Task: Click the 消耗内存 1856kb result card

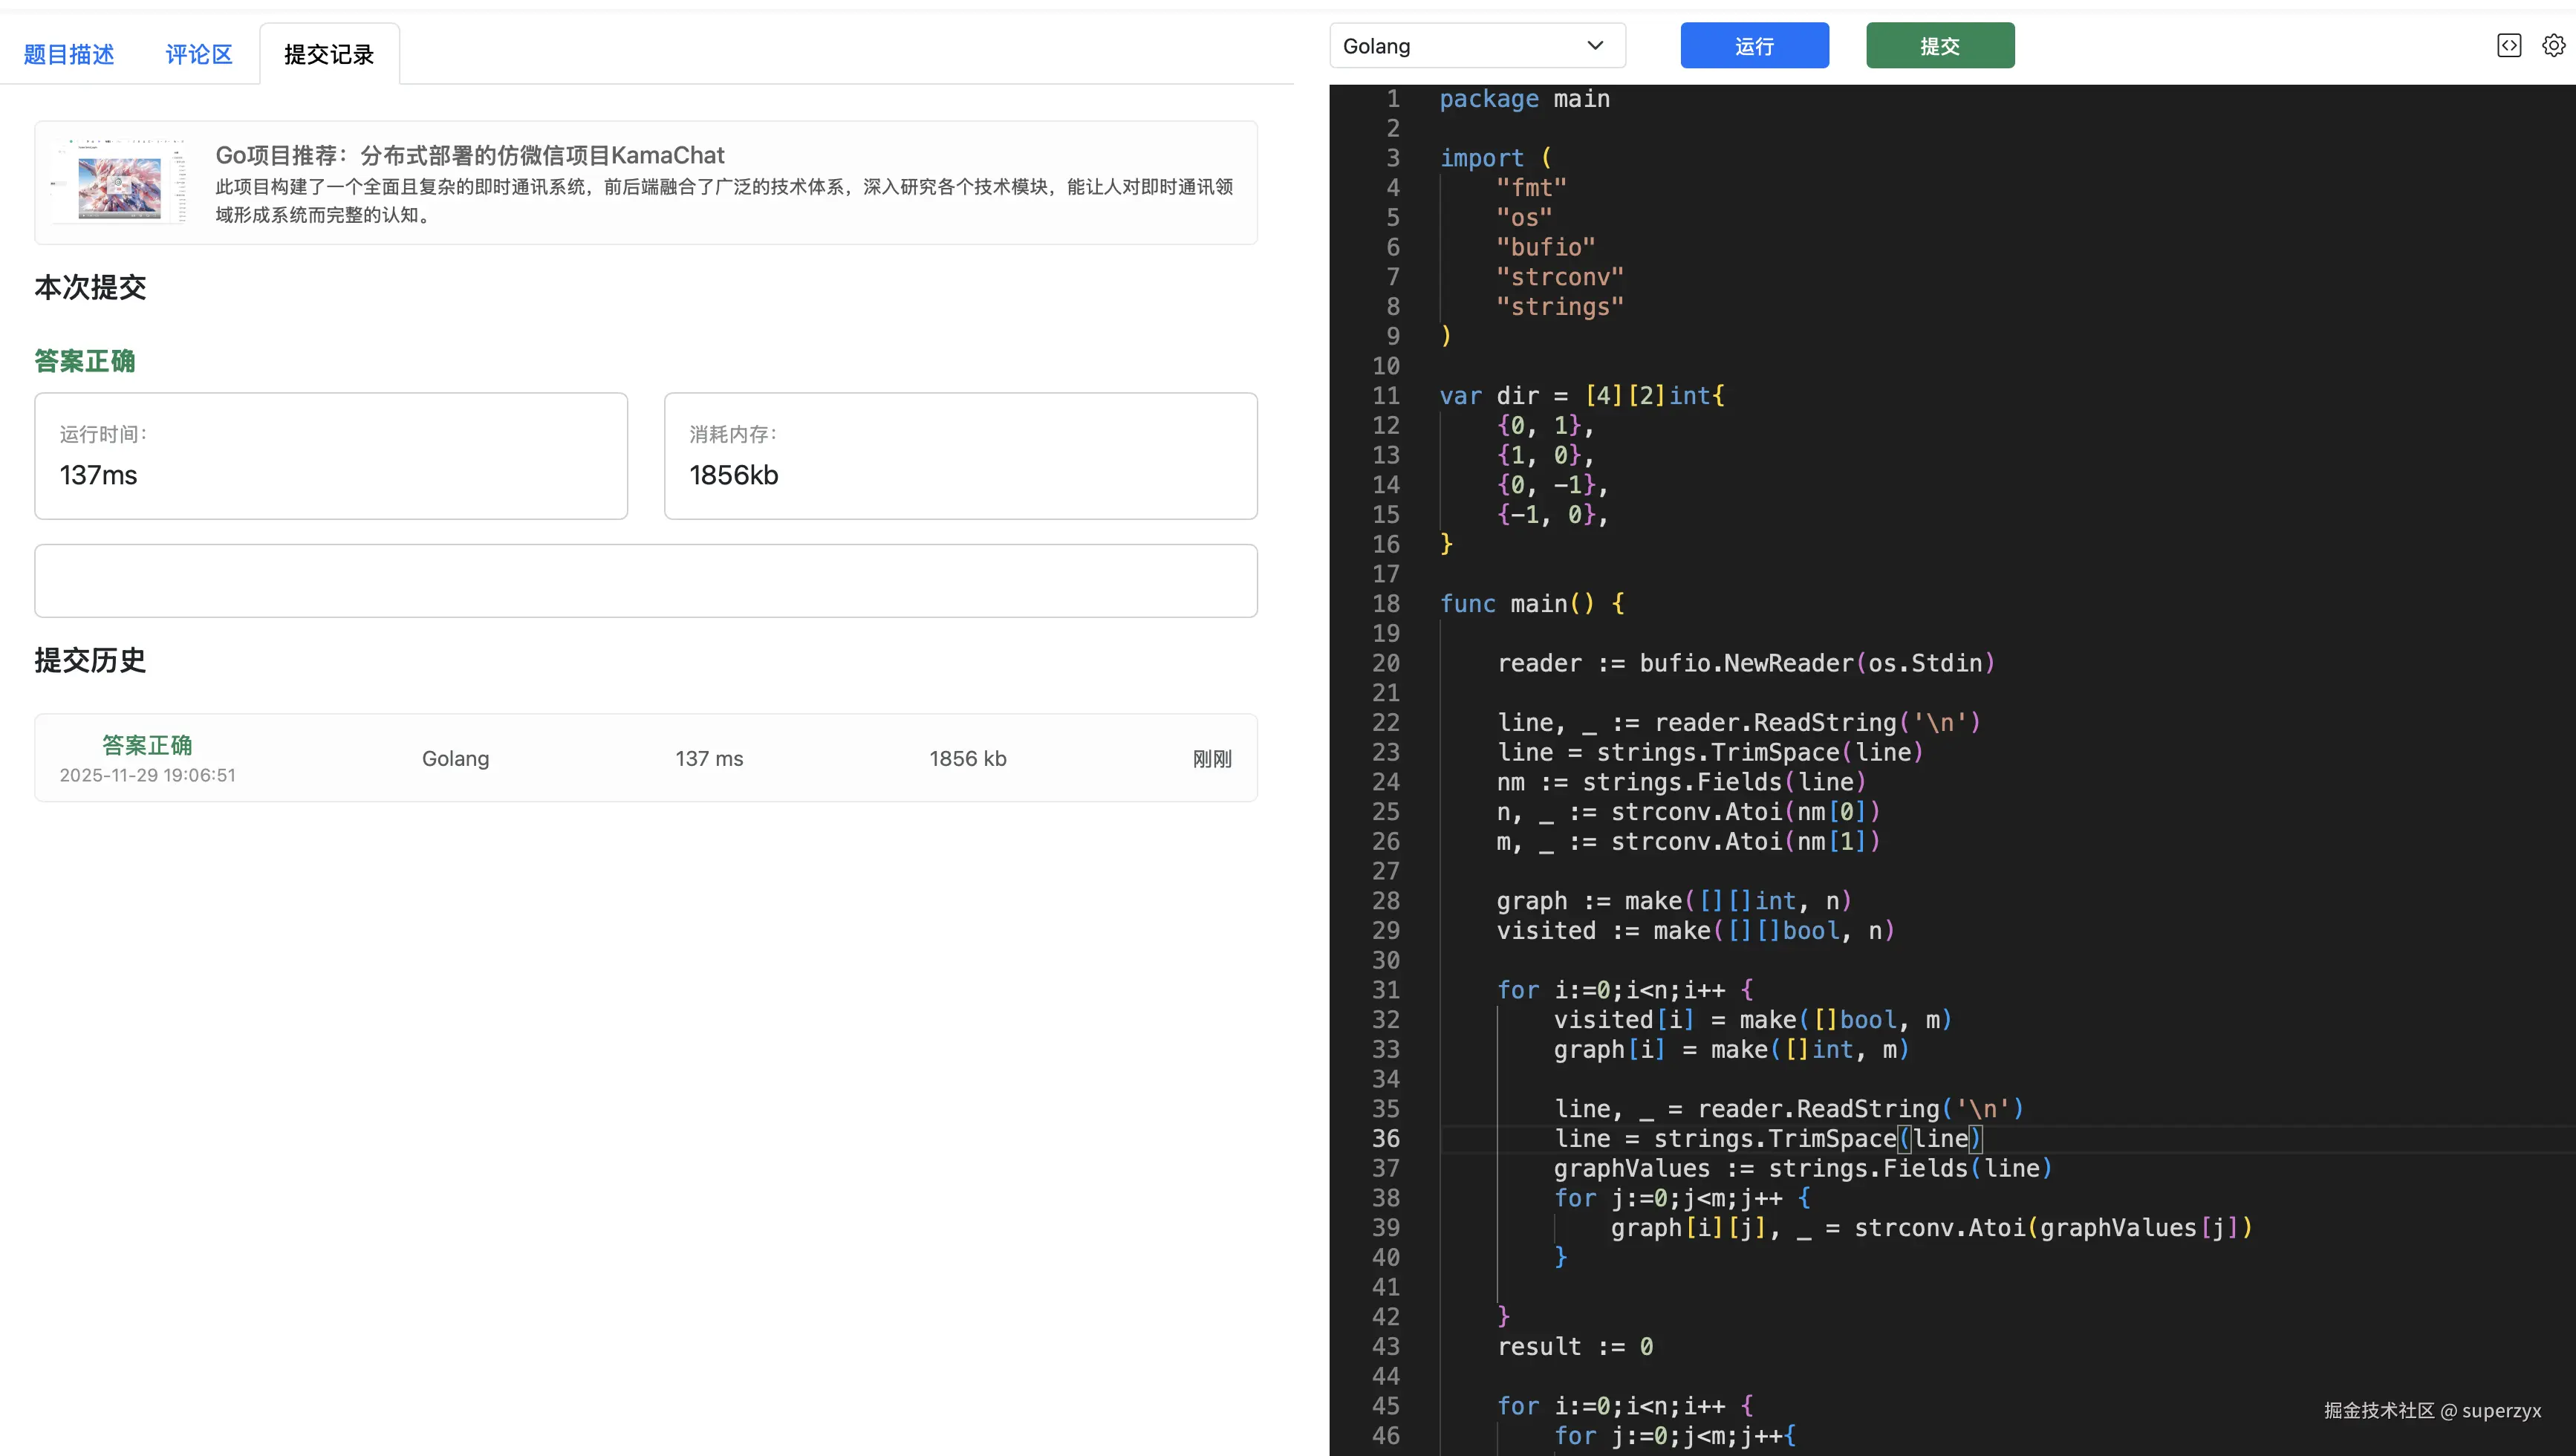Action: coord(960,456)
